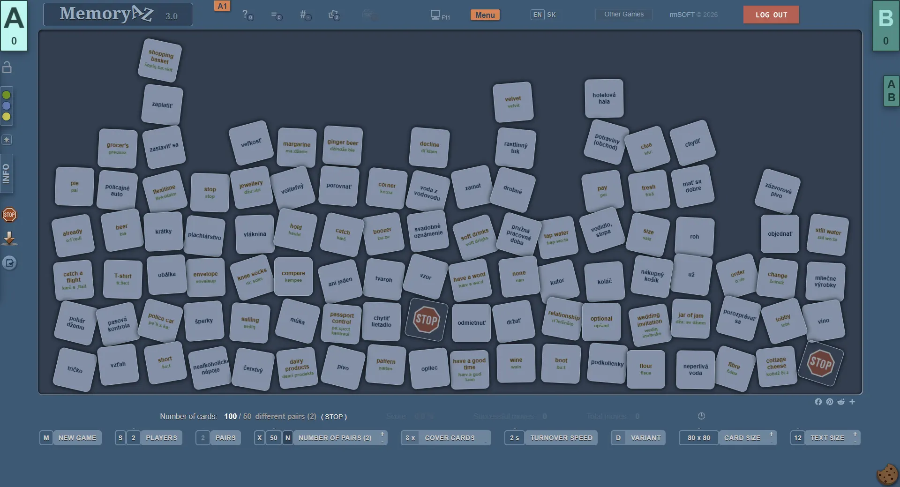Open the vertical INFO tab
This screenshot has height=487, width=900.
[x=7, y=173]
